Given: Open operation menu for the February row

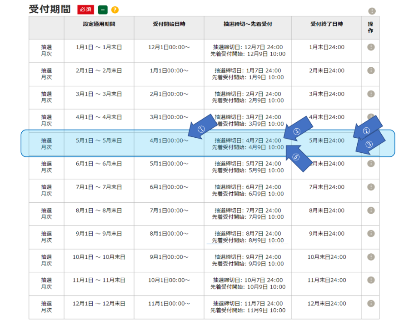Looking at the screenshot, I should 371,70.
